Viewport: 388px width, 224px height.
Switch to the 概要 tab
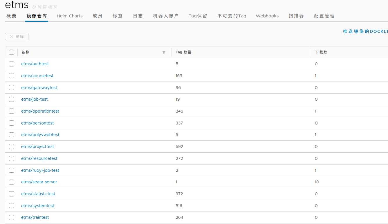tap(12, 16)
